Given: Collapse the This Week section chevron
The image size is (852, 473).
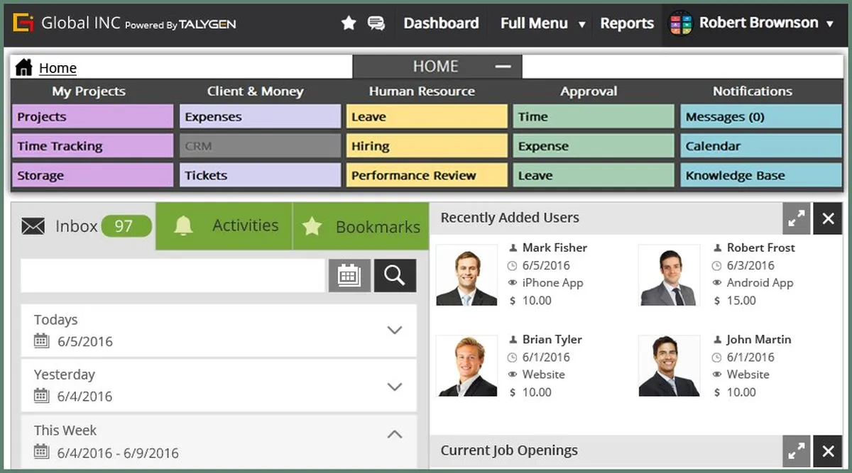Looking at the screenshot, I should click(x=395, y=435).
